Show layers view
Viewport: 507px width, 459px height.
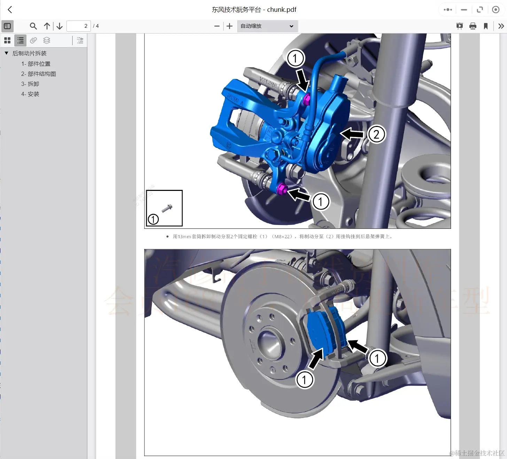point(47,40)
